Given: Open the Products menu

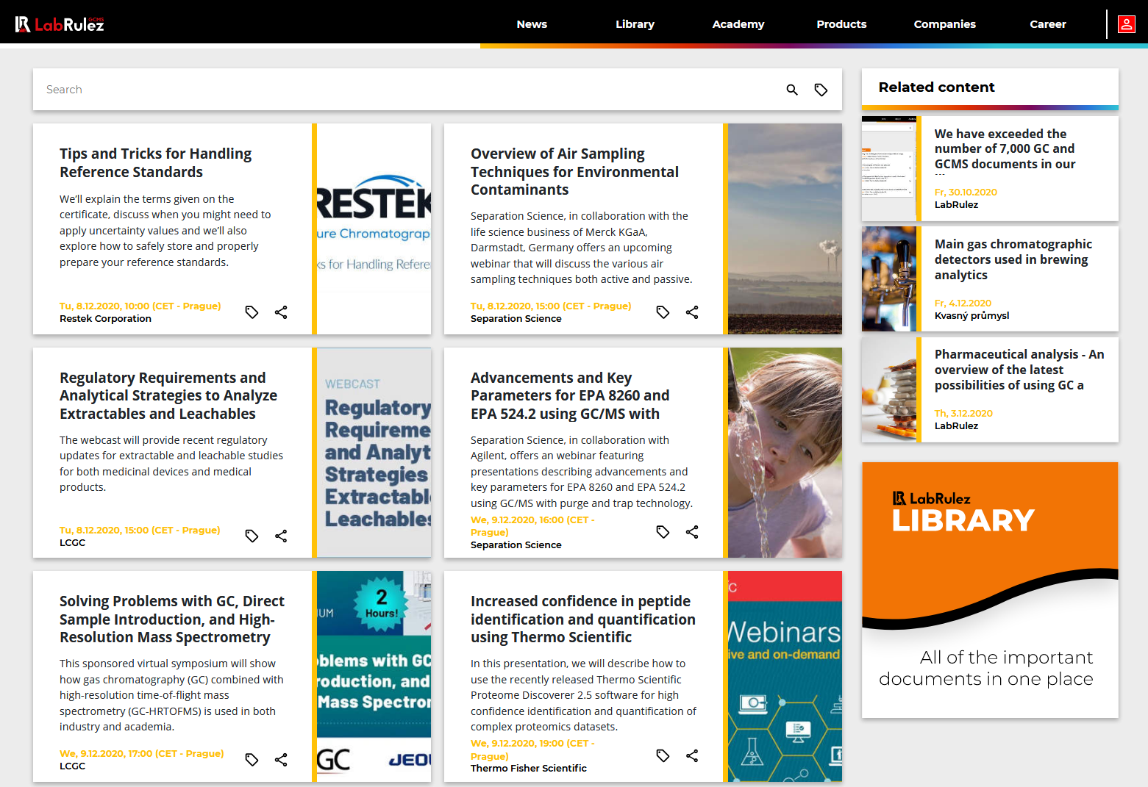Looking at the screenshot, I should point(841,24).
